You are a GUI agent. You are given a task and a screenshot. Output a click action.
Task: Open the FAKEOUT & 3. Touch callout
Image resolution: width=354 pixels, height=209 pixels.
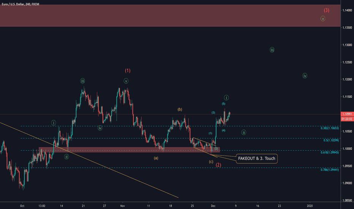click(x=257, y=158)
